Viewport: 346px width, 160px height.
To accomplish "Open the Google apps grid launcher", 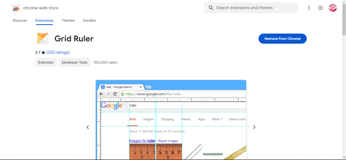I will pyautogui.click(x=321, y=8).
